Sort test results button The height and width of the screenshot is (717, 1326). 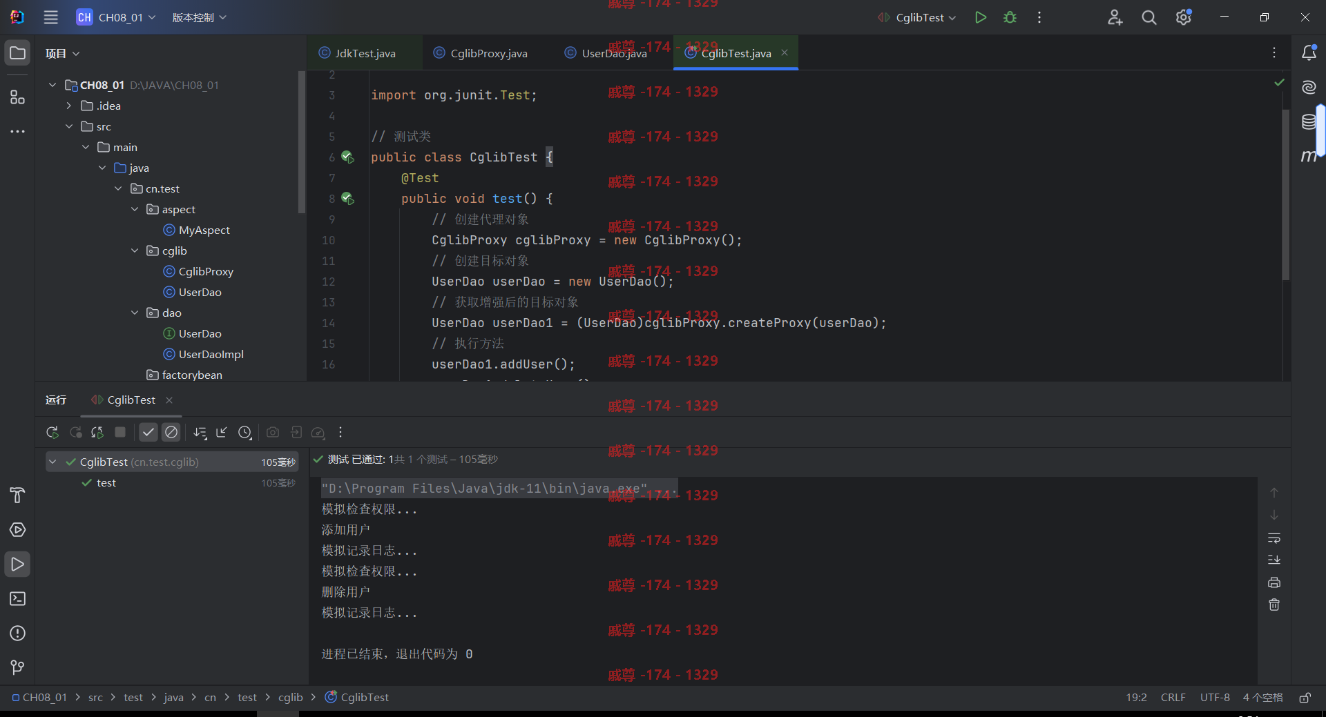pos(200,432)
